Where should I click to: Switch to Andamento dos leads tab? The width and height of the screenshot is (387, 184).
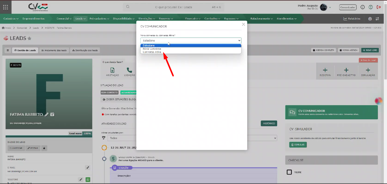point(54,50)
